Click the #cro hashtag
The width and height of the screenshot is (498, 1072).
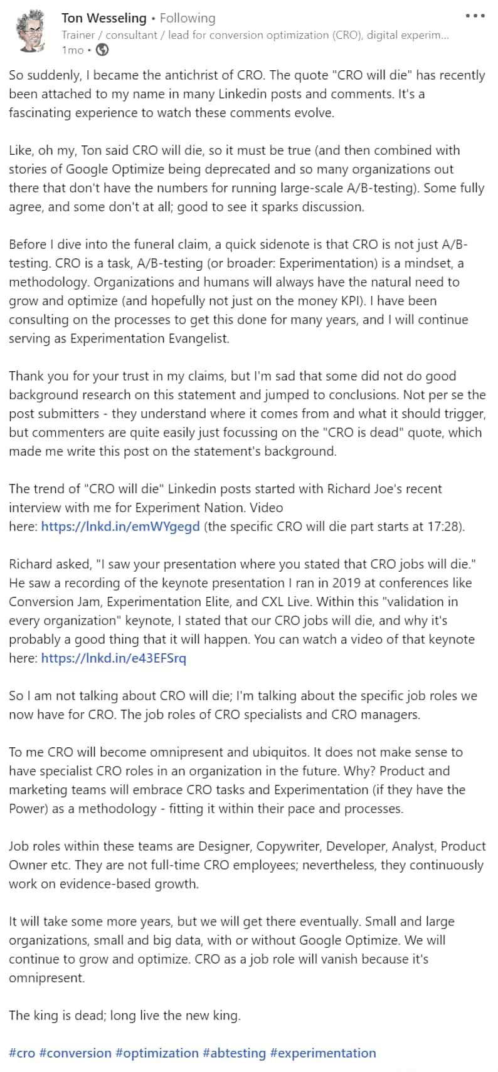pos(21,1053)
